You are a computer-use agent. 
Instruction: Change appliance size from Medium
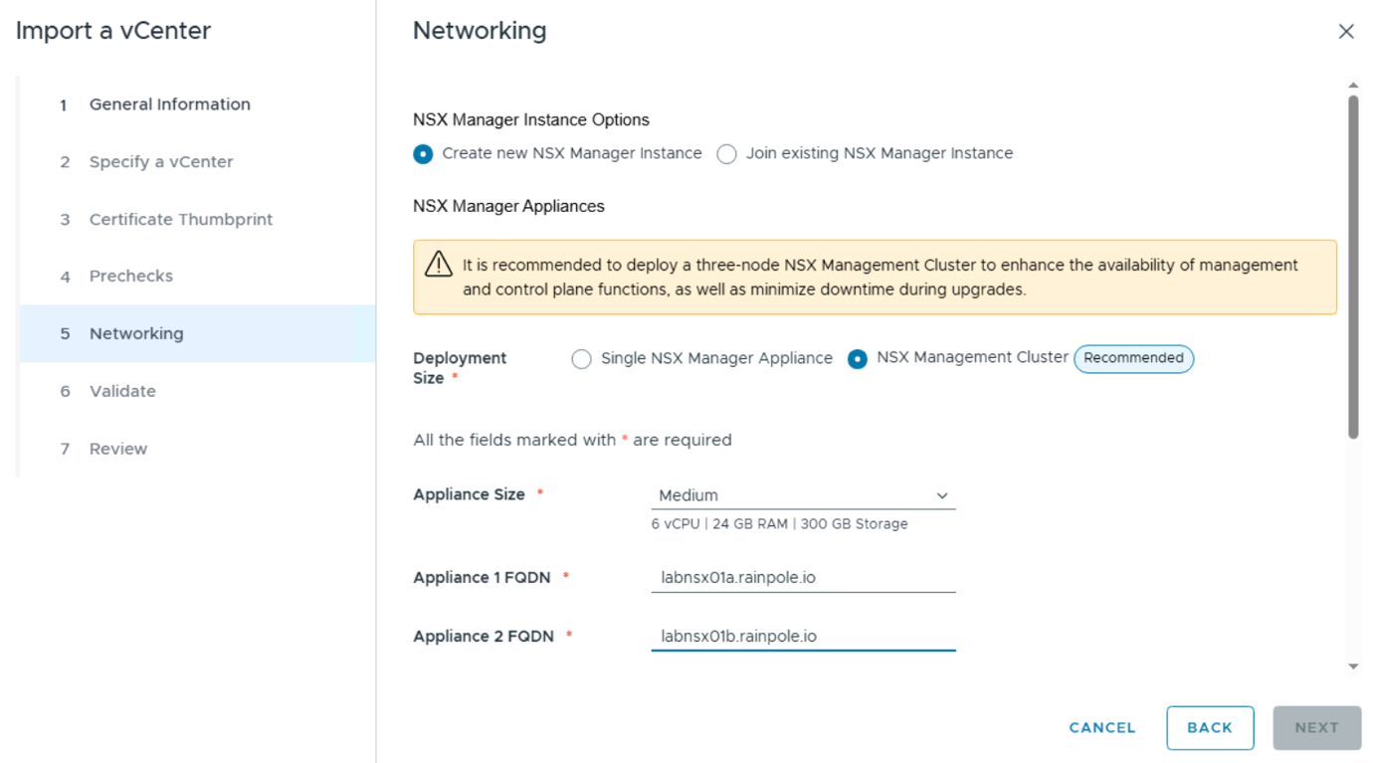[803, 494]
